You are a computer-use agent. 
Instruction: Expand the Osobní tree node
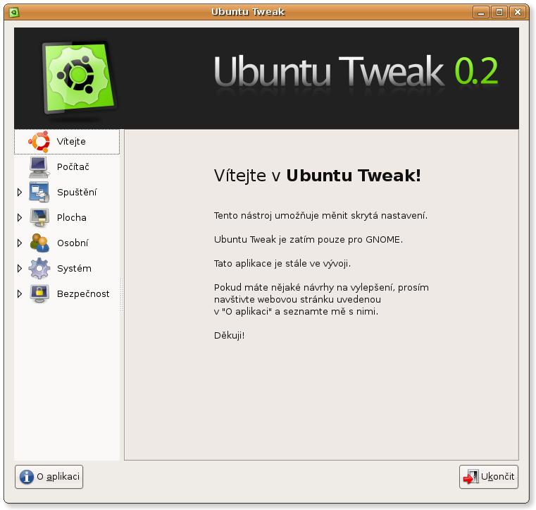point(20,243)
